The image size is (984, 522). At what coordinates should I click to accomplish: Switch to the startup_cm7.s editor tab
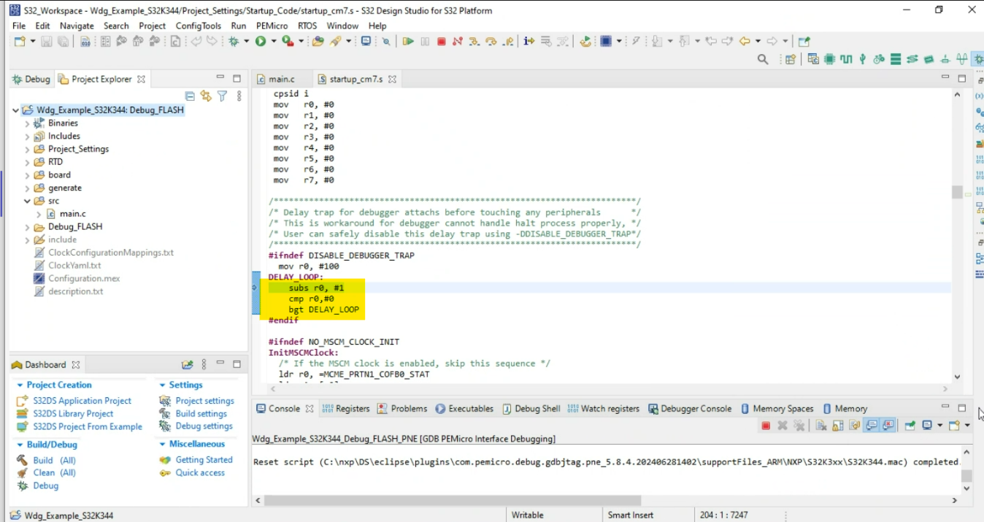click(357, 79)
